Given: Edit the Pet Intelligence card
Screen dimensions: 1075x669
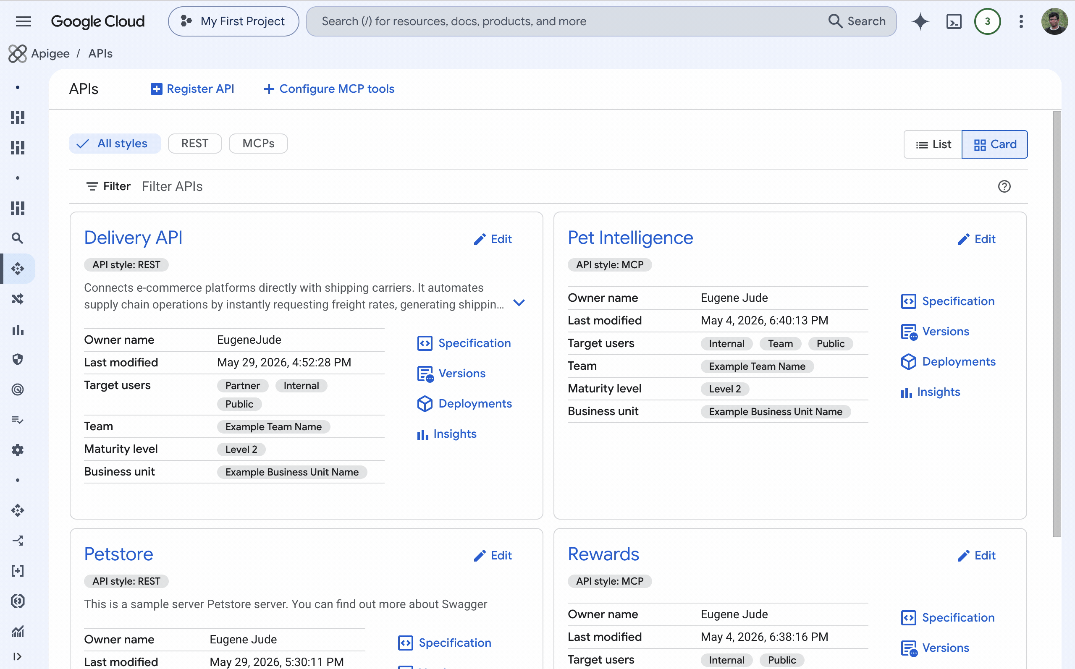Looking at the screenshot, I should [x=976, y=239].
